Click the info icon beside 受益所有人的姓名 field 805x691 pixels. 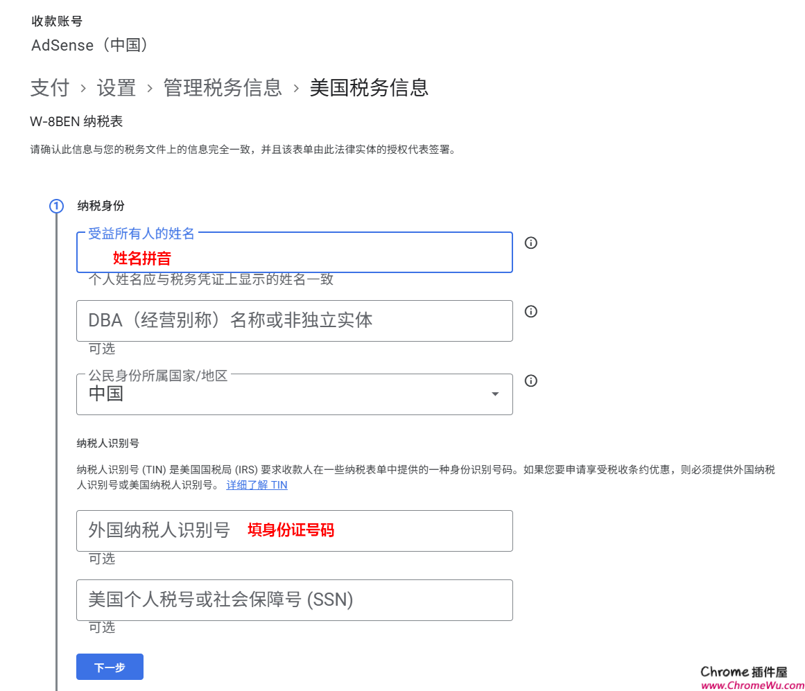tap(530, 243)
